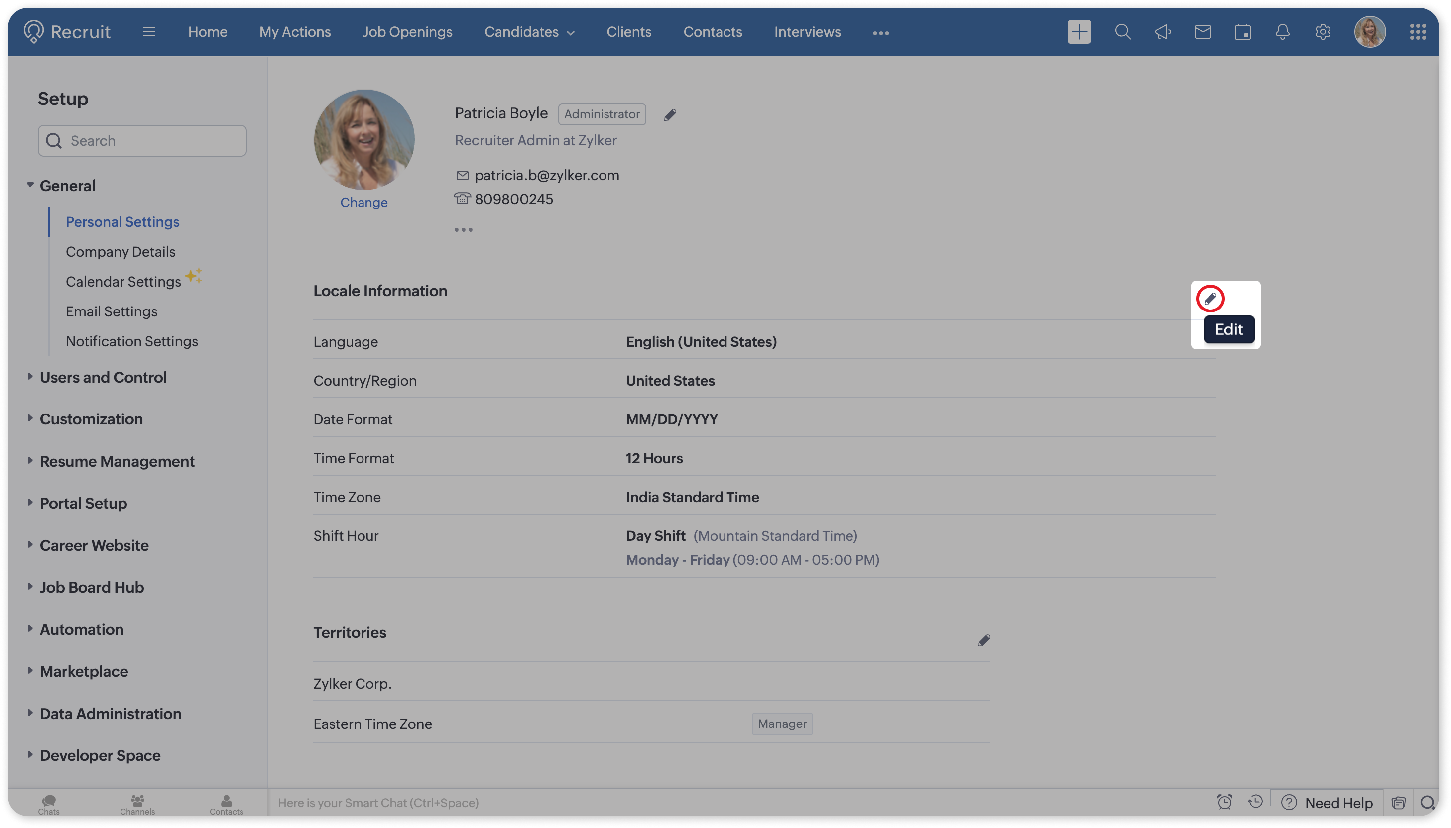Expand the Career Website section

[94, 545]
